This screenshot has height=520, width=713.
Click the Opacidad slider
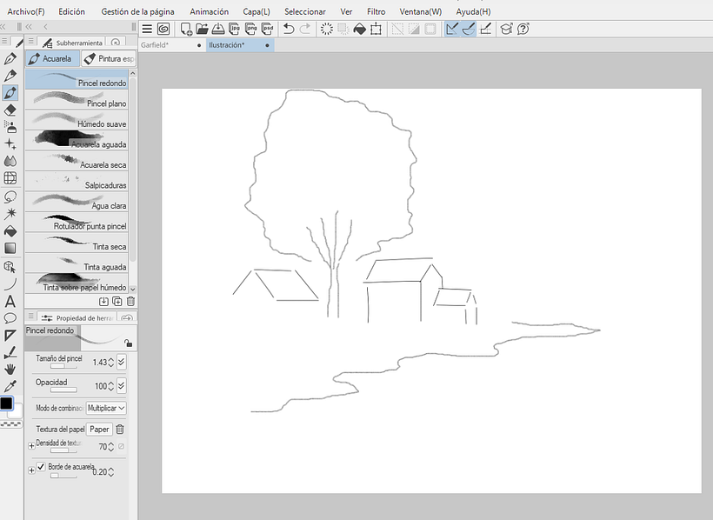point(63,390)
